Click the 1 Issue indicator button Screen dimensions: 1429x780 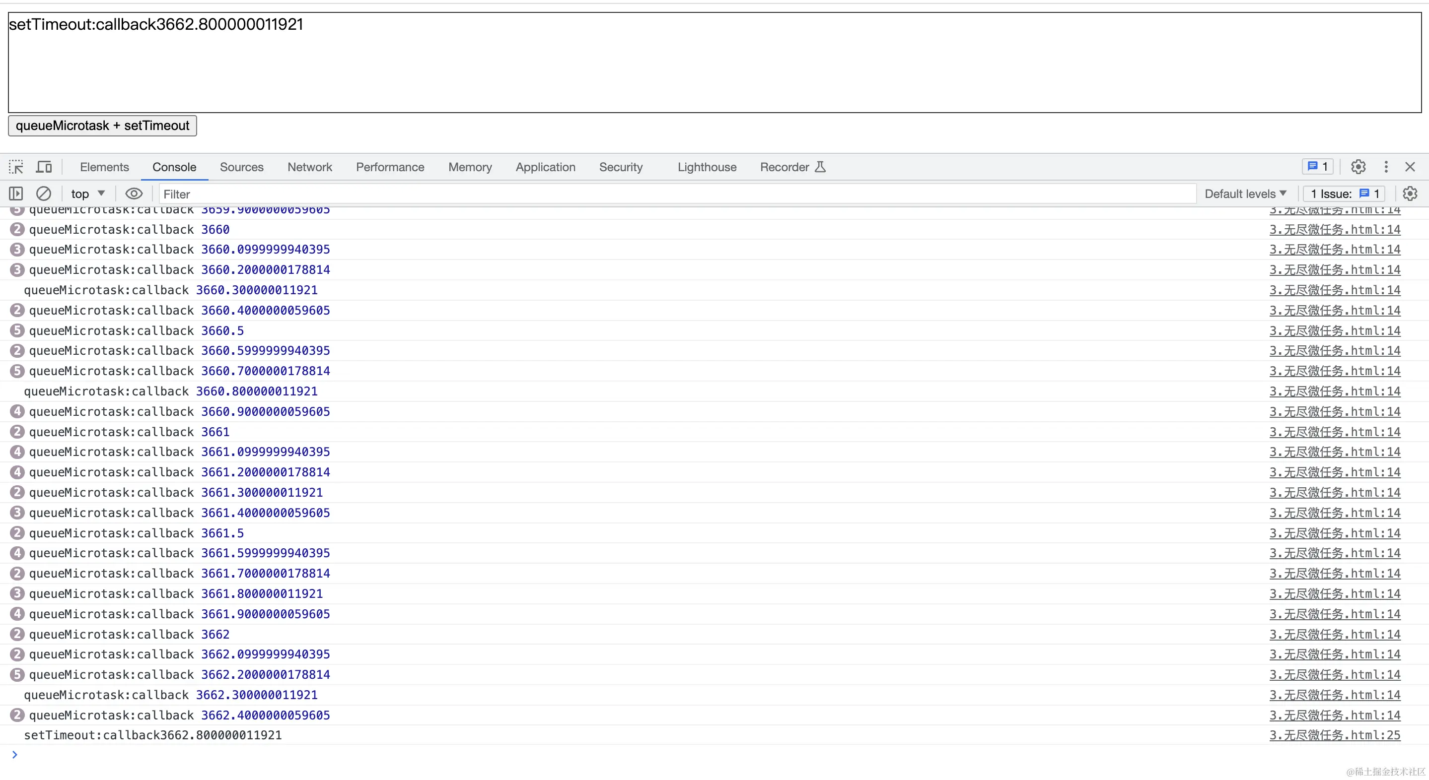coord(1344,194)
